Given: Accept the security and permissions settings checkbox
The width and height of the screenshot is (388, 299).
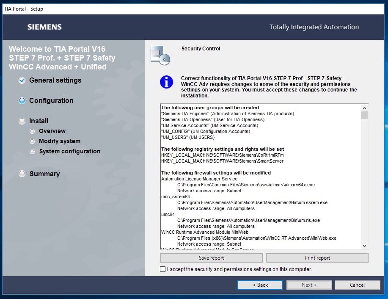Looking at the screenshot, I should 163,269.
